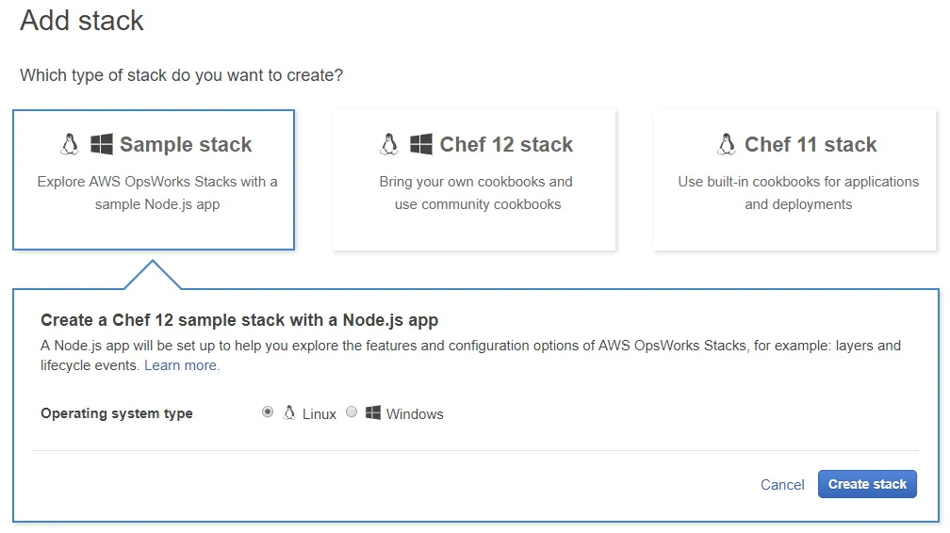
Task: Click the Linux label text
Action: pos(319,414)
